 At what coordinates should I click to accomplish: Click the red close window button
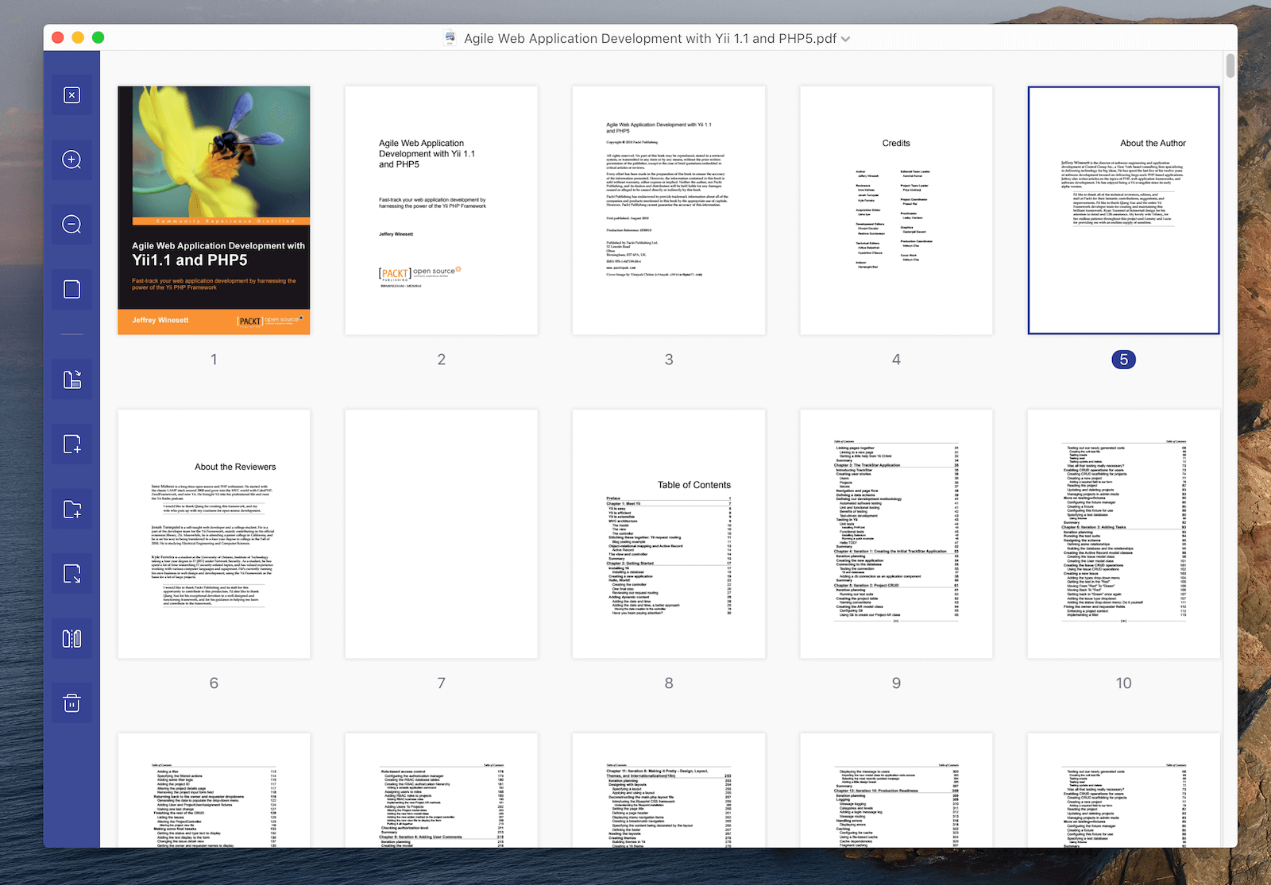58,37
